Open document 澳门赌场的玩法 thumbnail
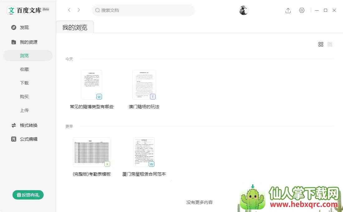Image resolution: width=343 pixels, height=212 pixels. pos(144,85)
